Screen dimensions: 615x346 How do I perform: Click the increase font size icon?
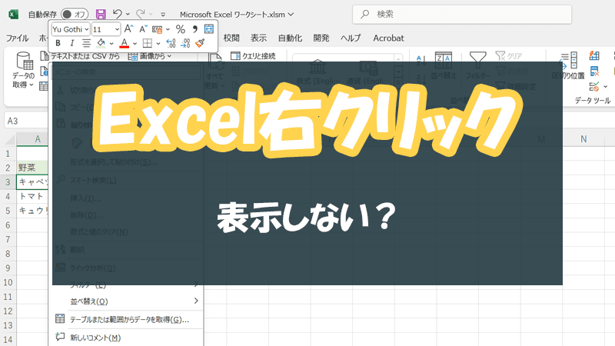click(x=128, y=29)
